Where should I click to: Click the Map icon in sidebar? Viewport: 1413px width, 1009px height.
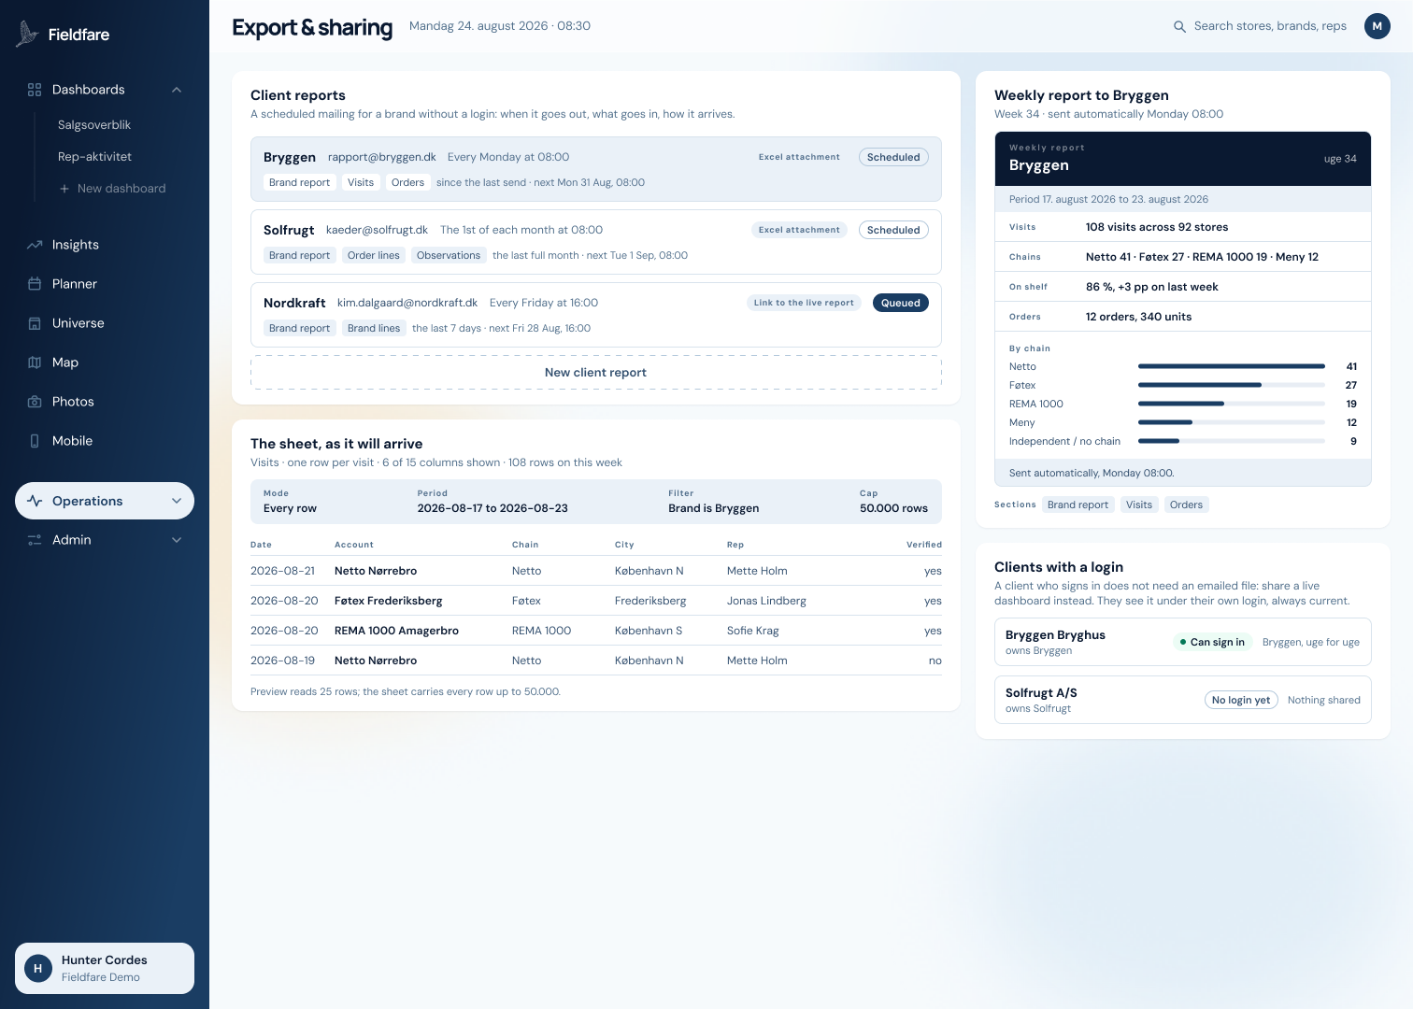[x=35, y=362]
